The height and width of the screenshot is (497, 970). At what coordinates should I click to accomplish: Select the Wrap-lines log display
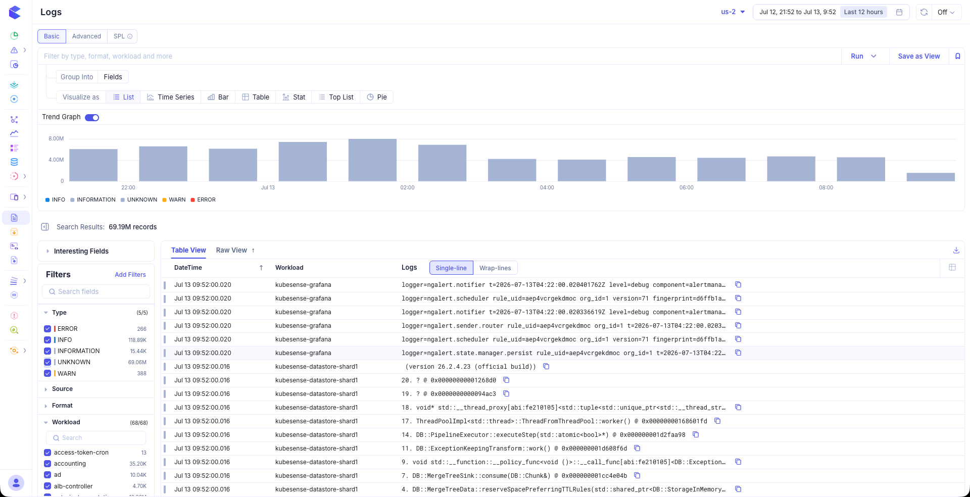coord(495,268)
